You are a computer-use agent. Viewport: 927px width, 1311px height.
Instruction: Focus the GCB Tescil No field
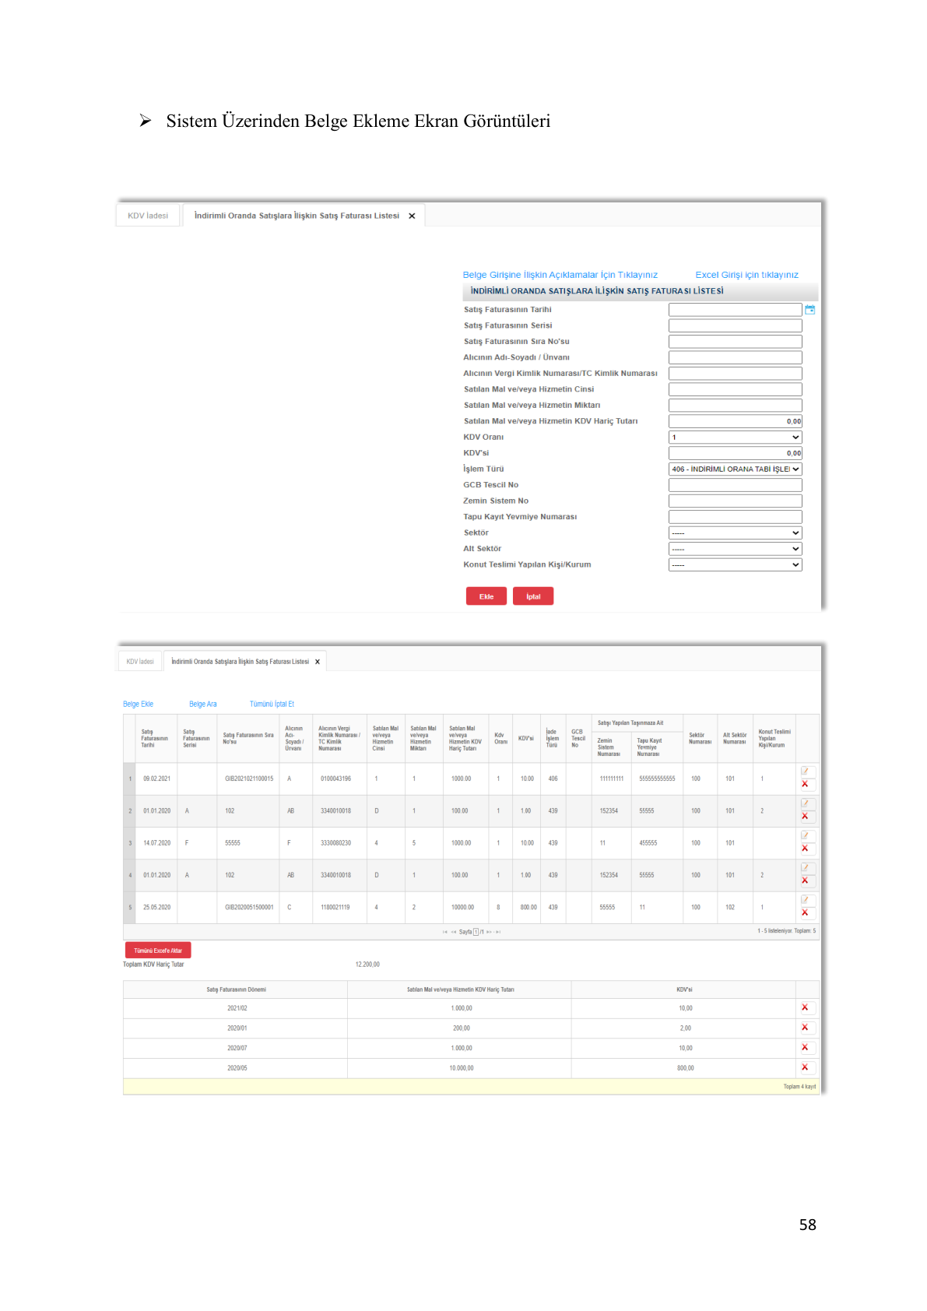coord(735,485)
